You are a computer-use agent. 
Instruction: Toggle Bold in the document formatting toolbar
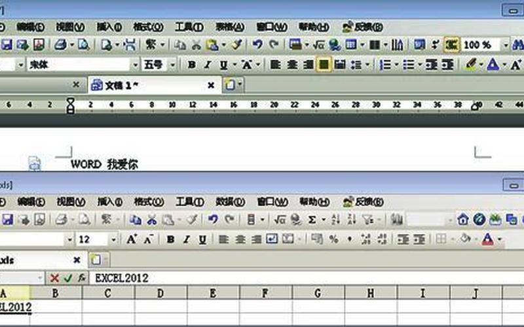(191, 64)
